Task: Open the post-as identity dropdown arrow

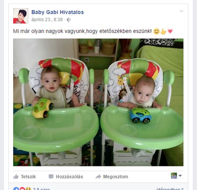Action: tap(180, 176)
